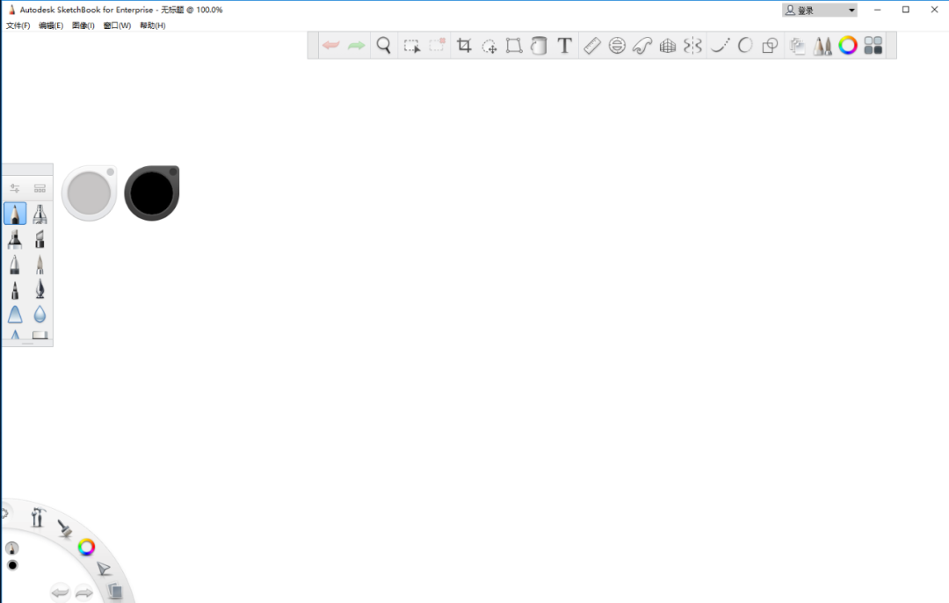This screenshot has height=603, width=949.
Task: Select the Steady Stroke tool
Action: [x=720, y=46]
